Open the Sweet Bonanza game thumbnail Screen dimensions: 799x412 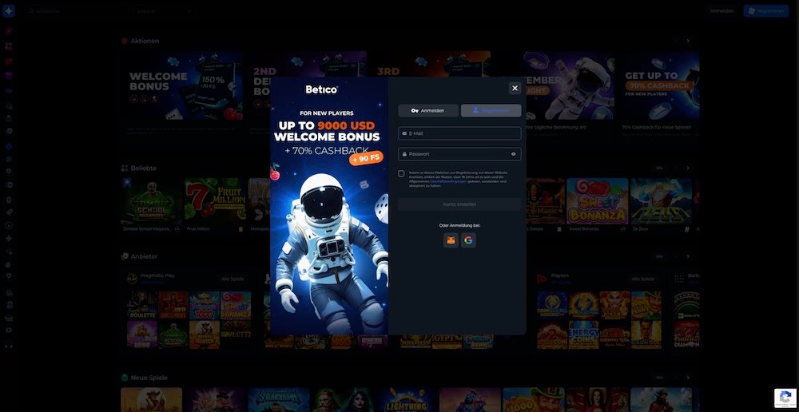(597, 201)
